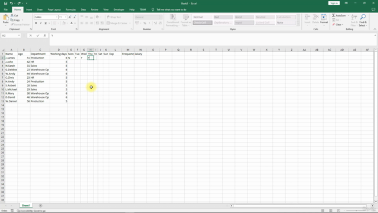
Task: Click the Format cells icon
Action: click(324, 20)
